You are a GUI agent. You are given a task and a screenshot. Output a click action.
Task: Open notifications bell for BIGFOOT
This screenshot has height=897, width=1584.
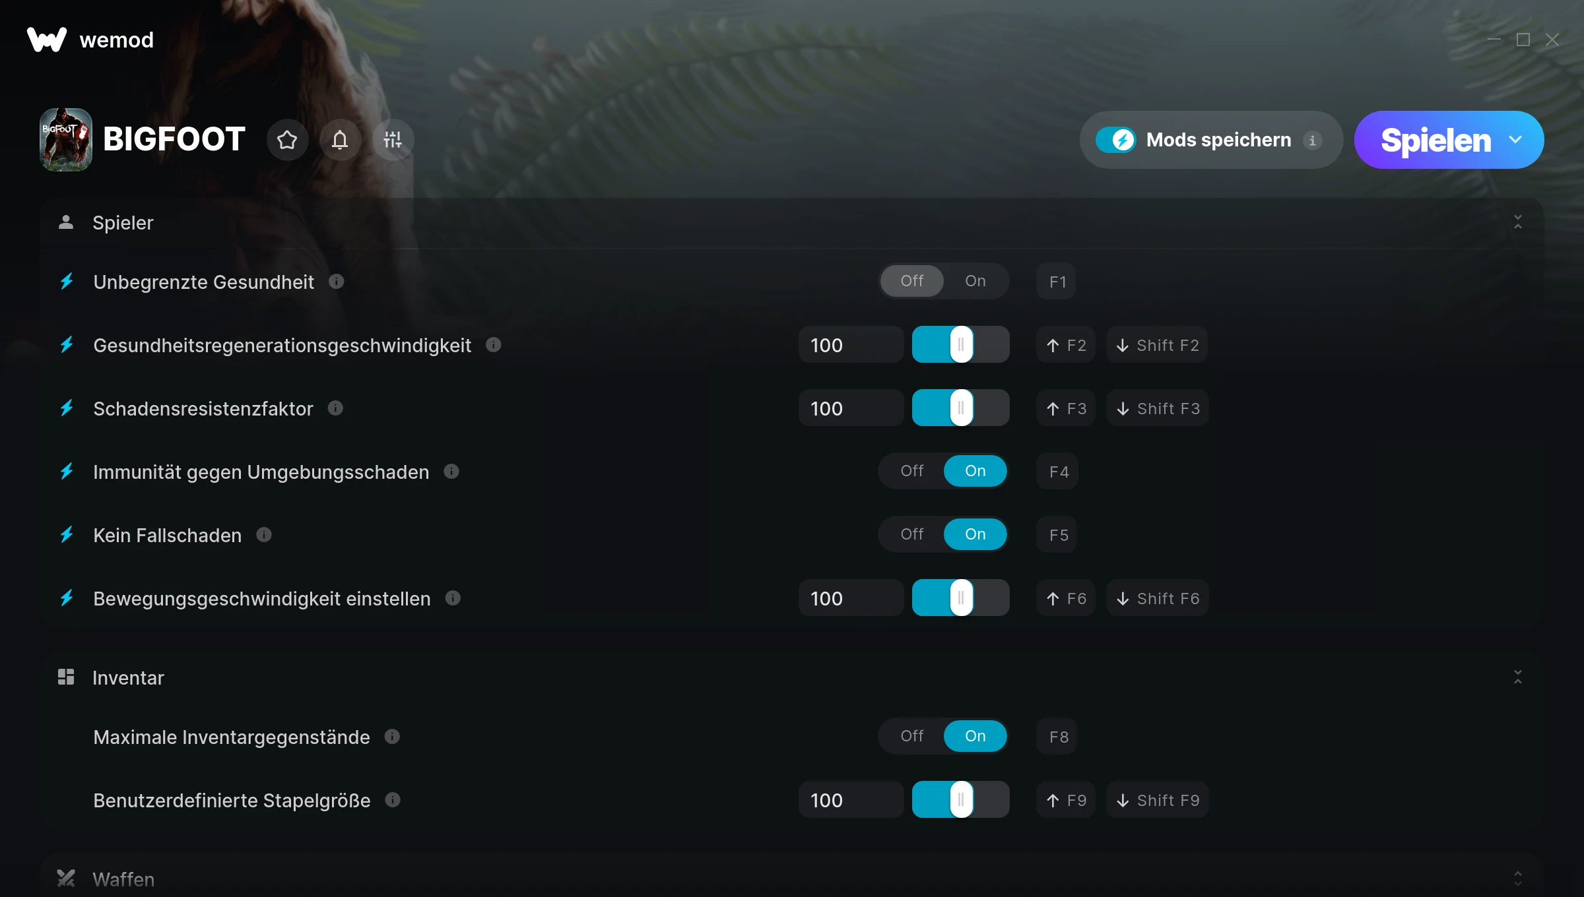(340, 140)
